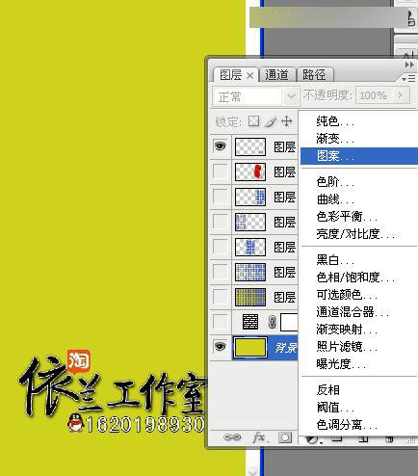Viewport: 418px width, 476px height.
Task: Hide the topmost layer with near-empty thumbnail
Action: click(x=220, y=146)
